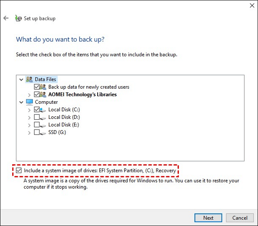This screenshot has width=258, height=226.
Task: Expand AOMEI Technology's Libraries node
Action: pos(29,95)
